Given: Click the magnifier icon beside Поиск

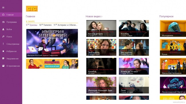Looking at the screenshot, I should (3, 37).
